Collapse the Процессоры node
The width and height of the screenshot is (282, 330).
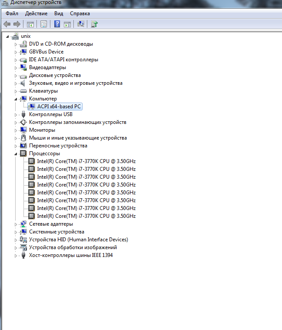(17, 154)
